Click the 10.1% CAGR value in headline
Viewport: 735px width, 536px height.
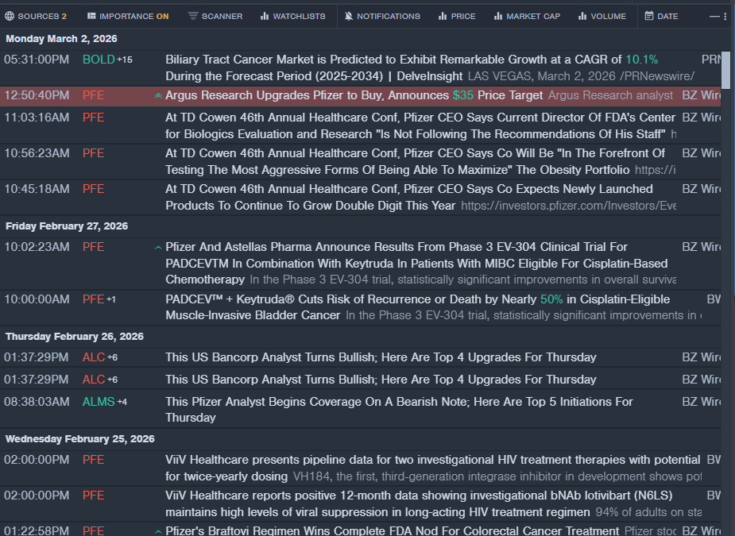[x=642, y=60]
